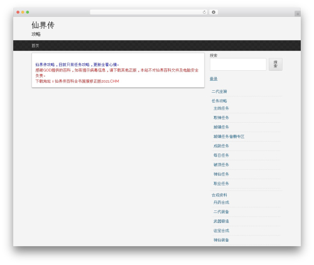The width and height of the screenshot is (314, 265).
Task: Click the yellow browser minimize dot
Action: click(x=23, y=12)
